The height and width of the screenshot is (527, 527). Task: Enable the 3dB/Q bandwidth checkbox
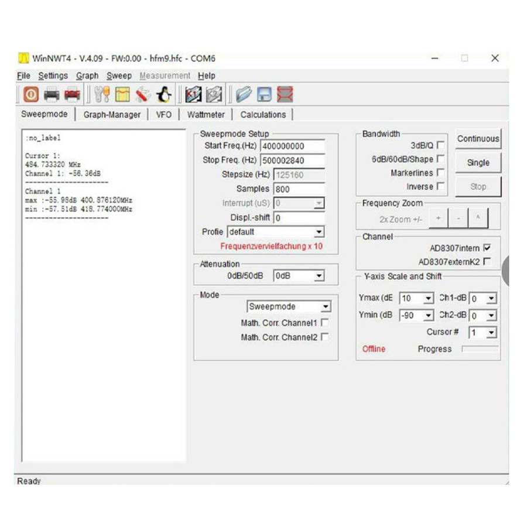[440, 145]
